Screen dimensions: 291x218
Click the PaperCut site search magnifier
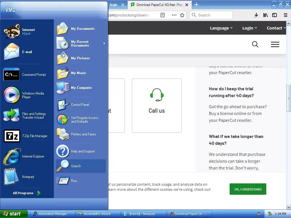point(255,44)
